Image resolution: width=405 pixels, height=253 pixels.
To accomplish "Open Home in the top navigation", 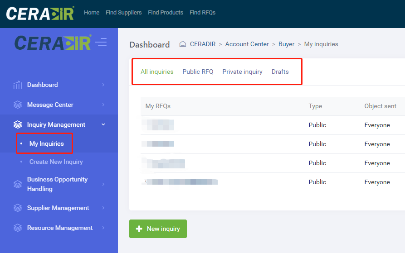I will 92,12.
